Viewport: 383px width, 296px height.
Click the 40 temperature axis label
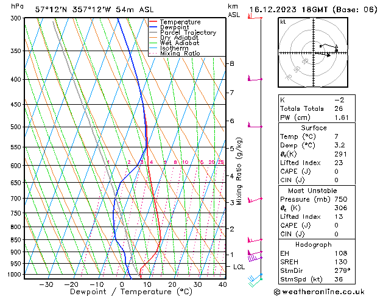[x=223, y=284]
